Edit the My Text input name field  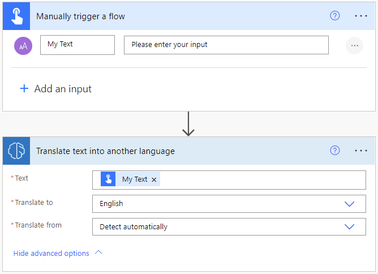(x=78, y=45)
